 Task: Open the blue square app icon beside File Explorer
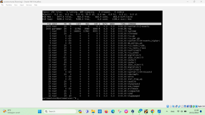[x=100, y=111]
